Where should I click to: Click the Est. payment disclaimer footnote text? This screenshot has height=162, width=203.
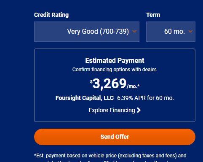[110, 156]
